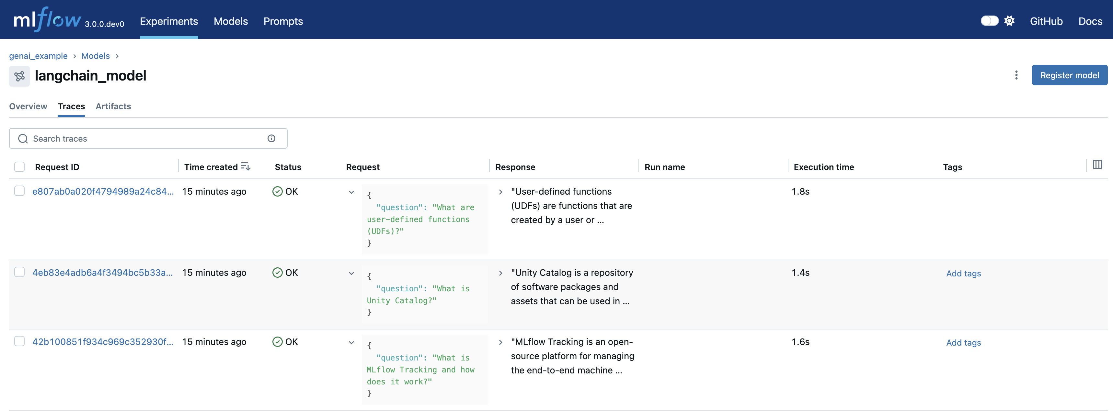Viewport: 1113px width, 419px height.
Task: Open the Prompts section
Action: click(283, 21)
